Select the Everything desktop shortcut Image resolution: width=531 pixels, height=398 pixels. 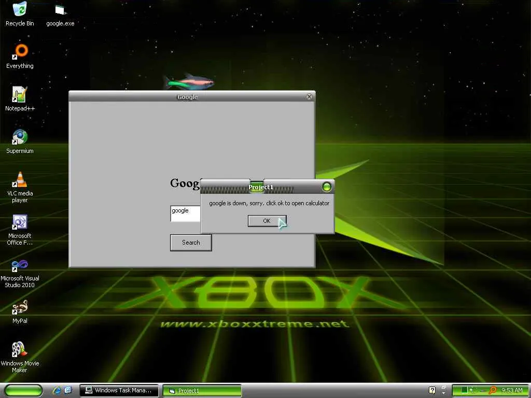point(20,56)
